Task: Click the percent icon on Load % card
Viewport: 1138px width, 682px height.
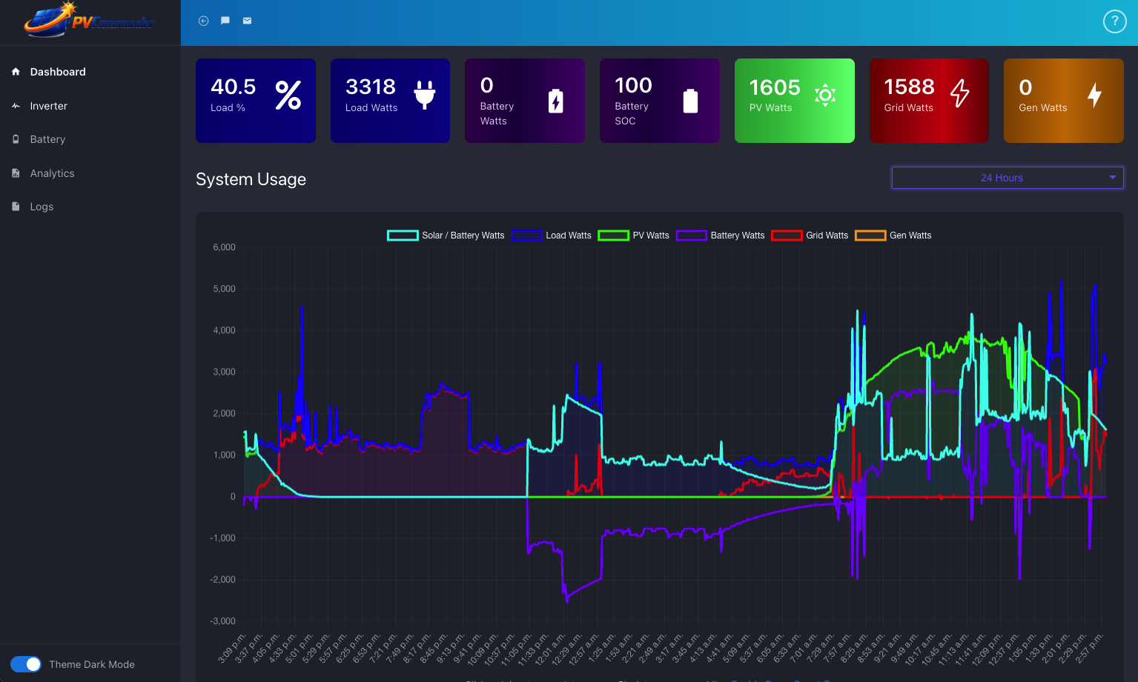Action: coord(288,96)
